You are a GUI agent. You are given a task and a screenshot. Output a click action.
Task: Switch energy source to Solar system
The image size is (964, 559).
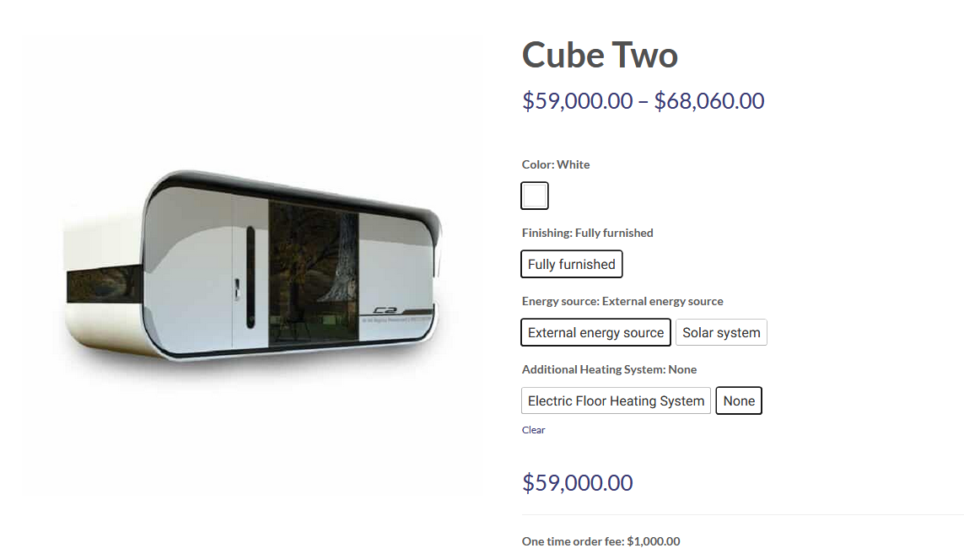pos(721,332)
